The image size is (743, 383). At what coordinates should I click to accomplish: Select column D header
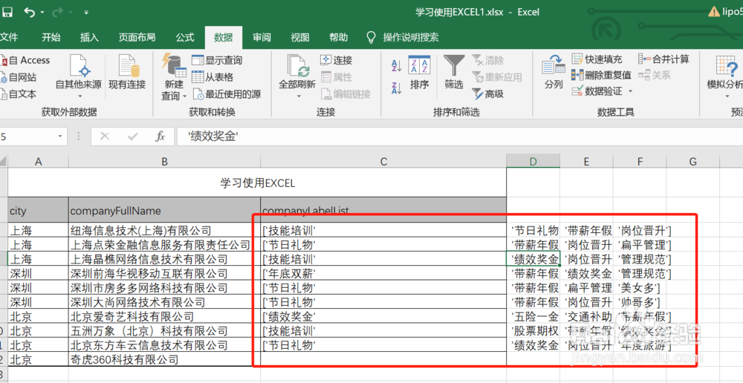533,161
